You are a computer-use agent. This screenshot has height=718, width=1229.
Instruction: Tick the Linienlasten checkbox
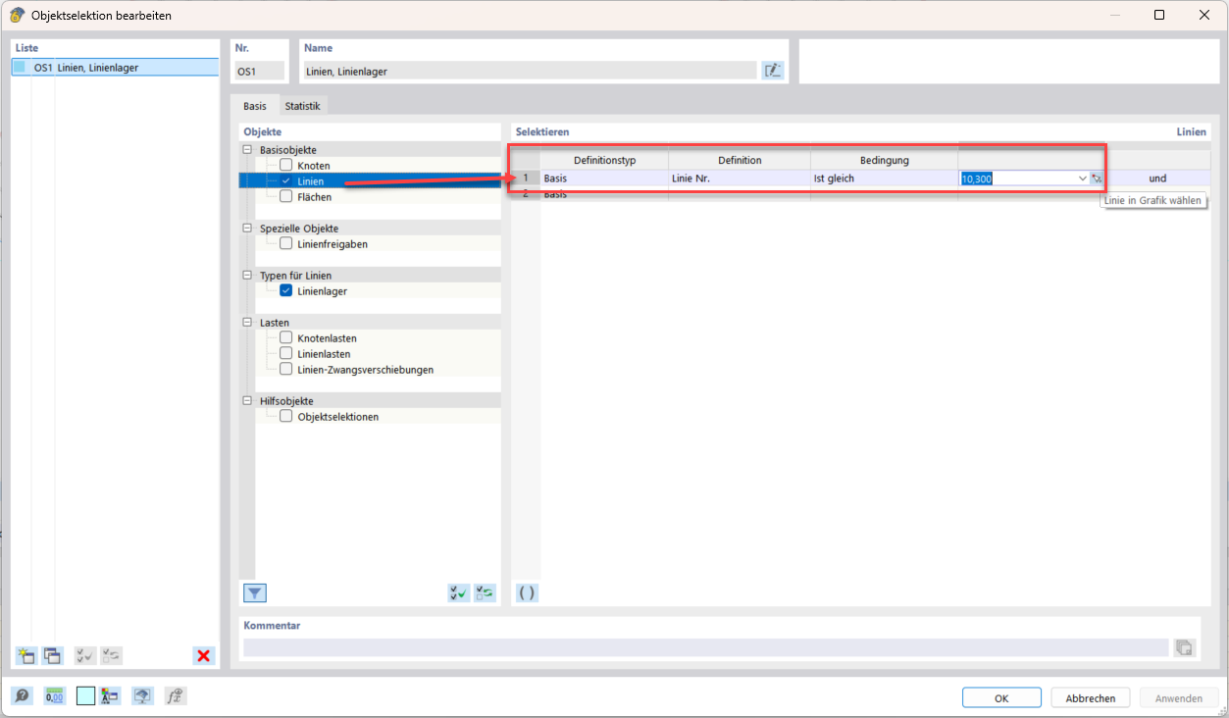(x=286, y=354)
